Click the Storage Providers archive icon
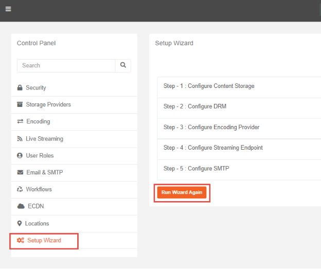 [20, 105]
